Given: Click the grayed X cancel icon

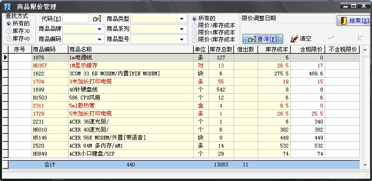Looking at the screenshot, I should (360, 38).
